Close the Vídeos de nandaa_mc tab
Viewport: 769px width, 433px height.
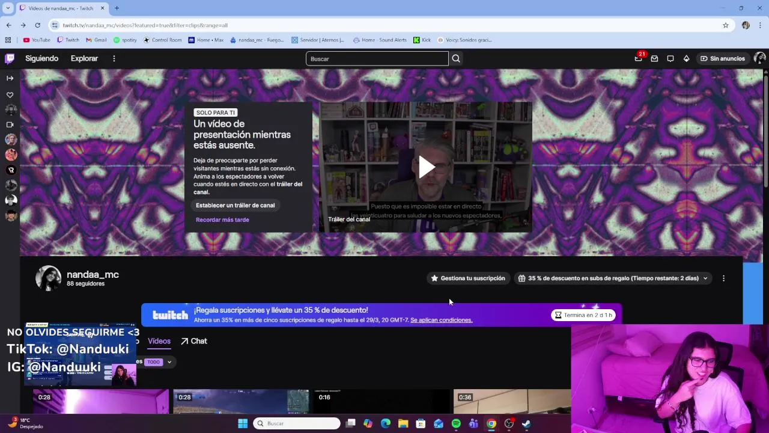coord(102,8)
